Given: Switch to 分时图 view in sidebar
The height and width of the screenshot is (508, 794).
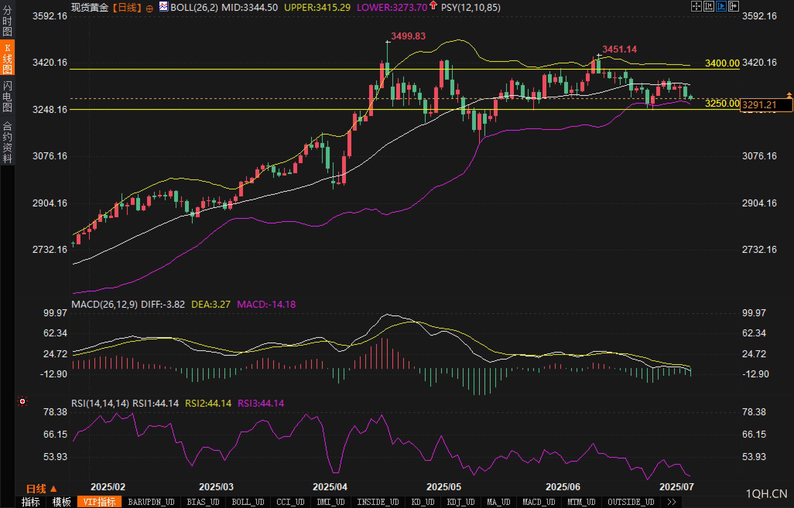Looking at the screenshot, I should coord(7,21).
